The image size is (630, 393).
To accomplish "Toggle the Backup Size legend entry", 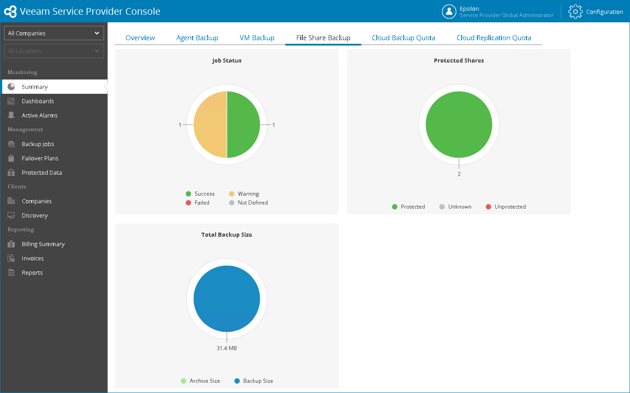I will click(254, 381).
